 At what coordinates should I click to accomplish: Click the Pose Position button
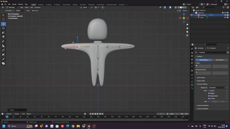[204, 60]
